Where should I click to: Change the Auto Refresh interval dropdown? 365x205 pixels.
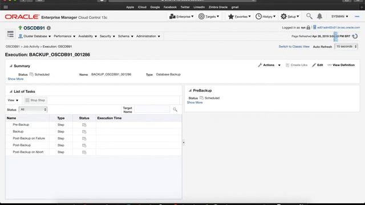point(346,47)
